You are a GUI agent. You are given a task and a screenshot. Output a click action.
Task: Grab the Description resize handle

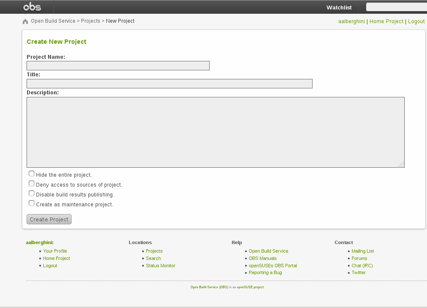pyautogui.click(x=401, y=164)
